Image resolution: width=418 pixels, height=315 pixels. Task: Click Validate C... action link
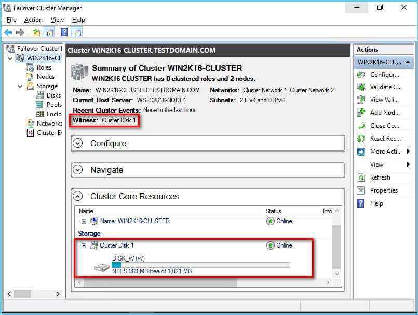click(386, 87)
